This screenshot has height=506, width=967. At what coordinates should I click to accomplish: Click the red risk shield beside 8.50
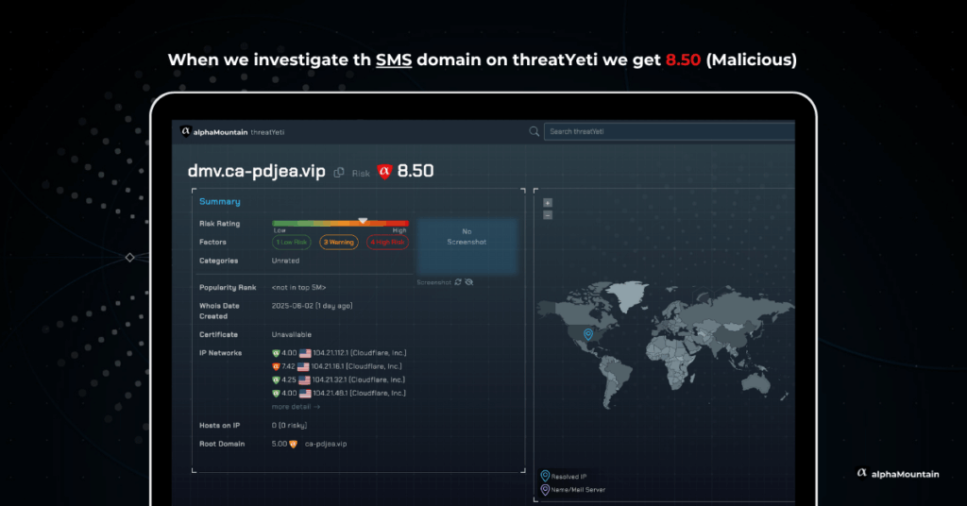[384, 171]
